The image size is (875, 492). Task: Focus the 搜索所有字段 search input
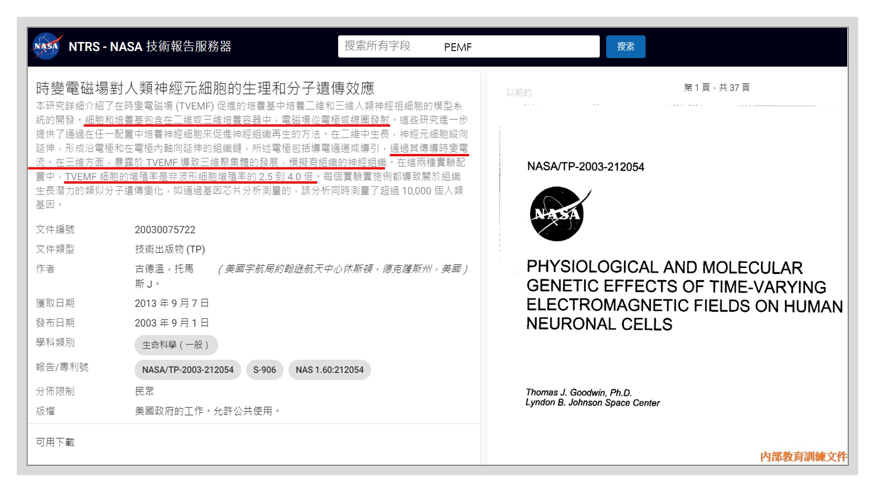468,46
